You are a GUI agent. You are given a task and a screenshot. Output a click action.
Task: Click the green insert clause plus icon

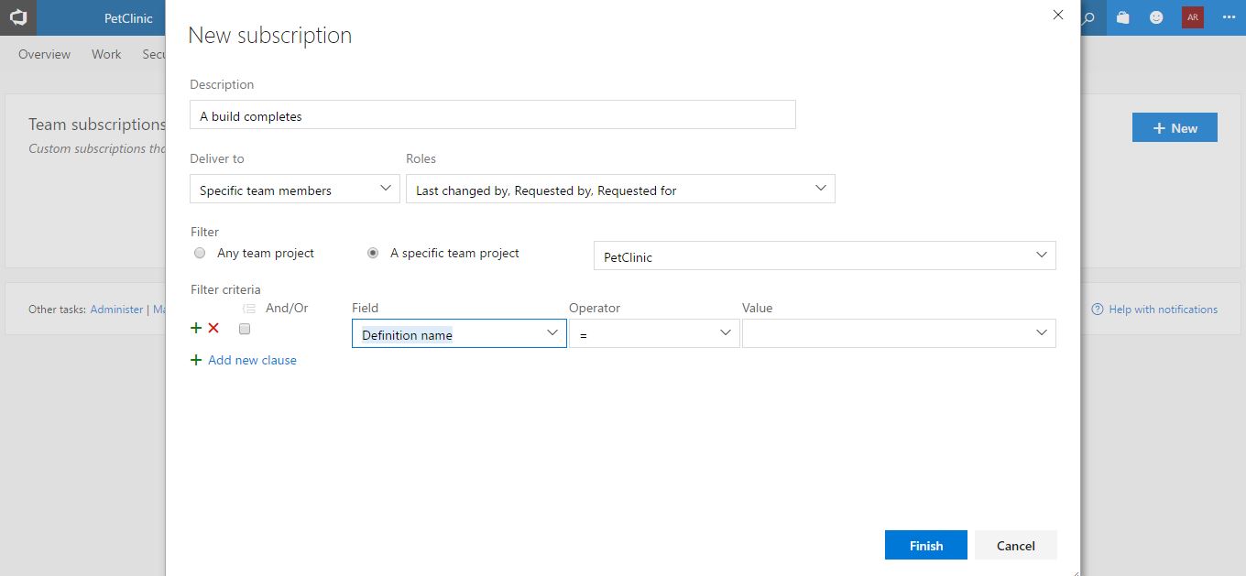[195, 328]
